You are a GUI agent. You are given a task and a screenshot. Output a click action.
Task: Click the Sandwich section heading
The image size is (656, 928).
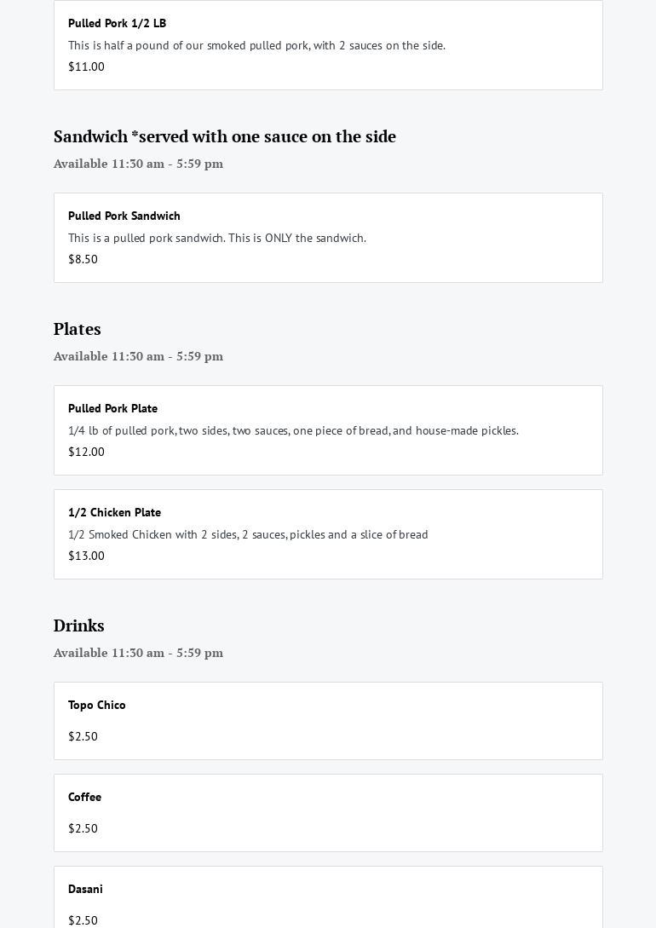[x=224, y=136]
